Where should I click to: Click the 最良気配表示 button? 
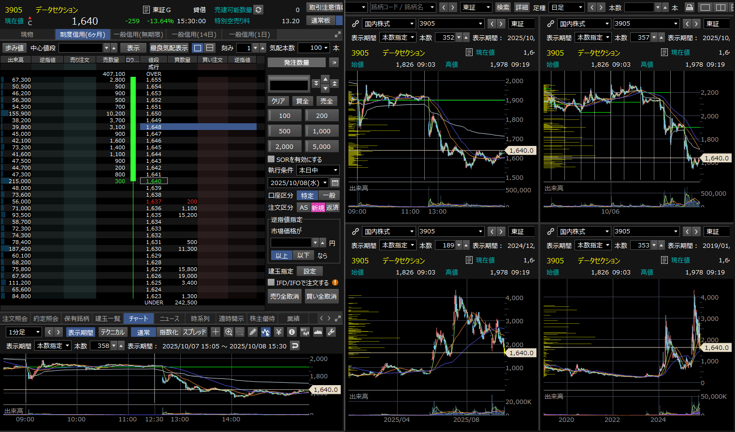[x=169, y=48]
